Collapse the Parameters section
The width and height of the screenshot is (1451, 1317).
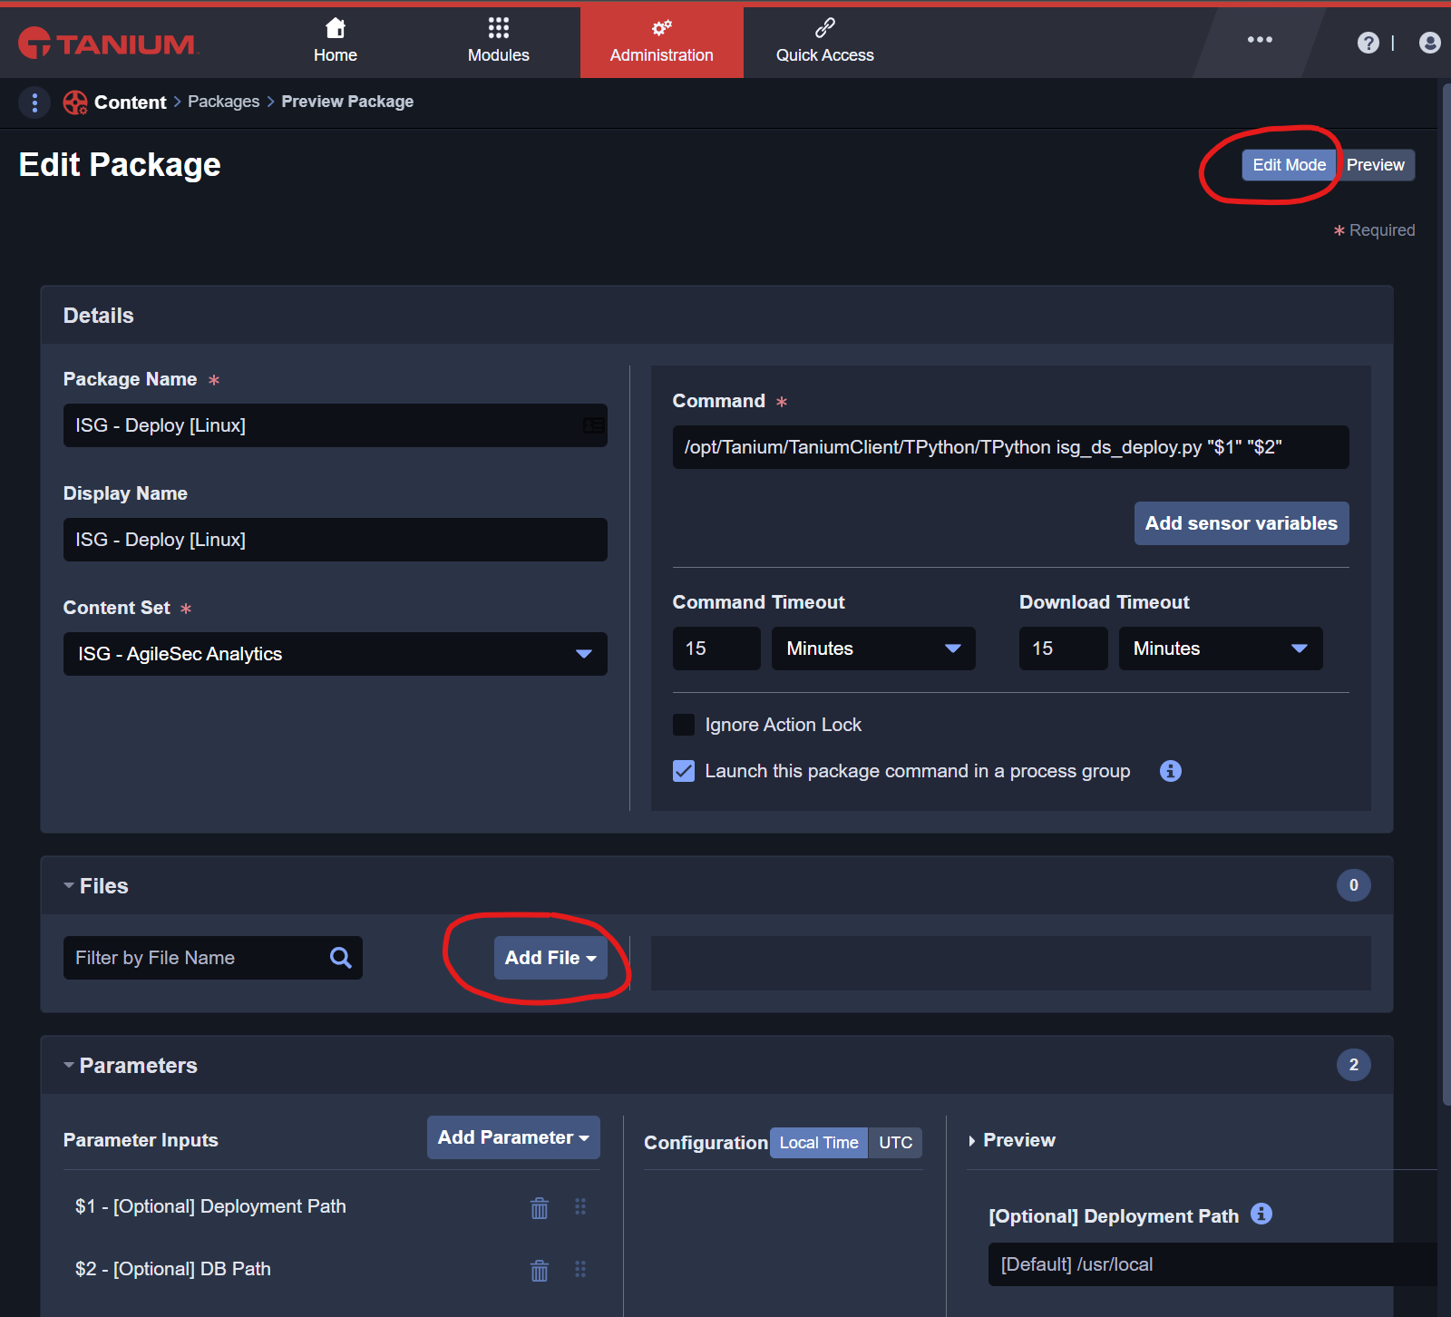[69, 1066]
